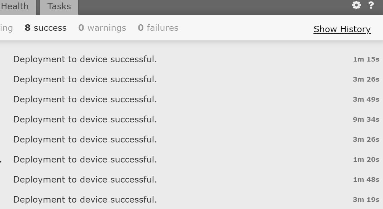Screen dimensions: 383x209
Task: Open the settings gear icon
Action: 356,5
